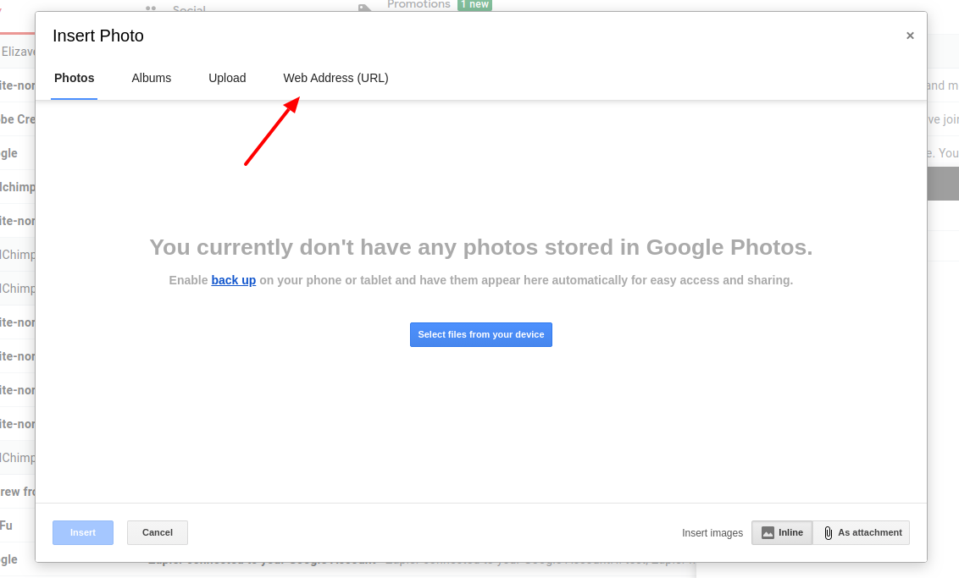Switch to the Photos tab
This screenshot has height=578, width=959.
(x=74, y=78)
